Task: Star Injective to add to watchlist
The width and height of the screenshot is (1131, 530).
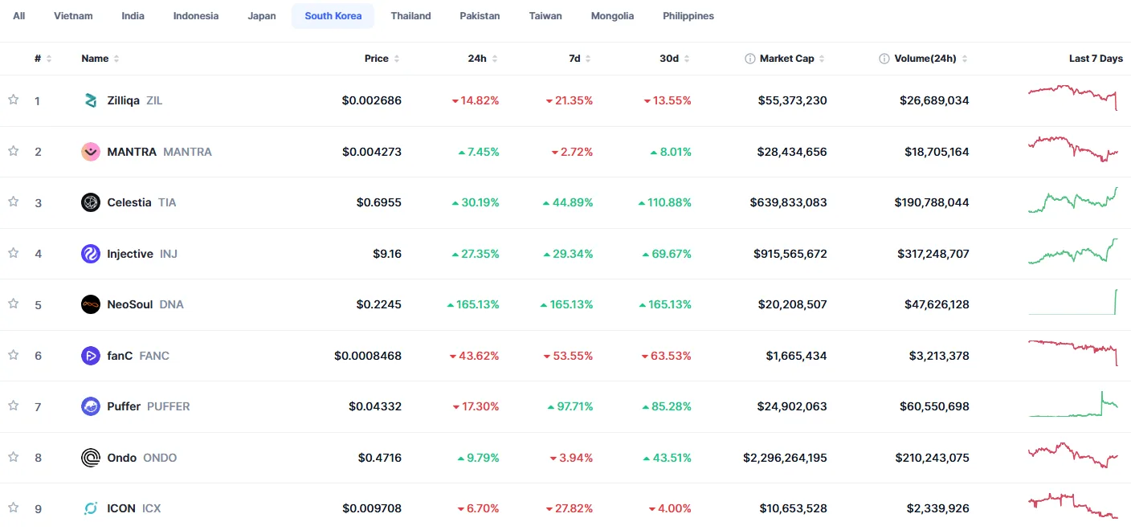Action: click(13, 253)
